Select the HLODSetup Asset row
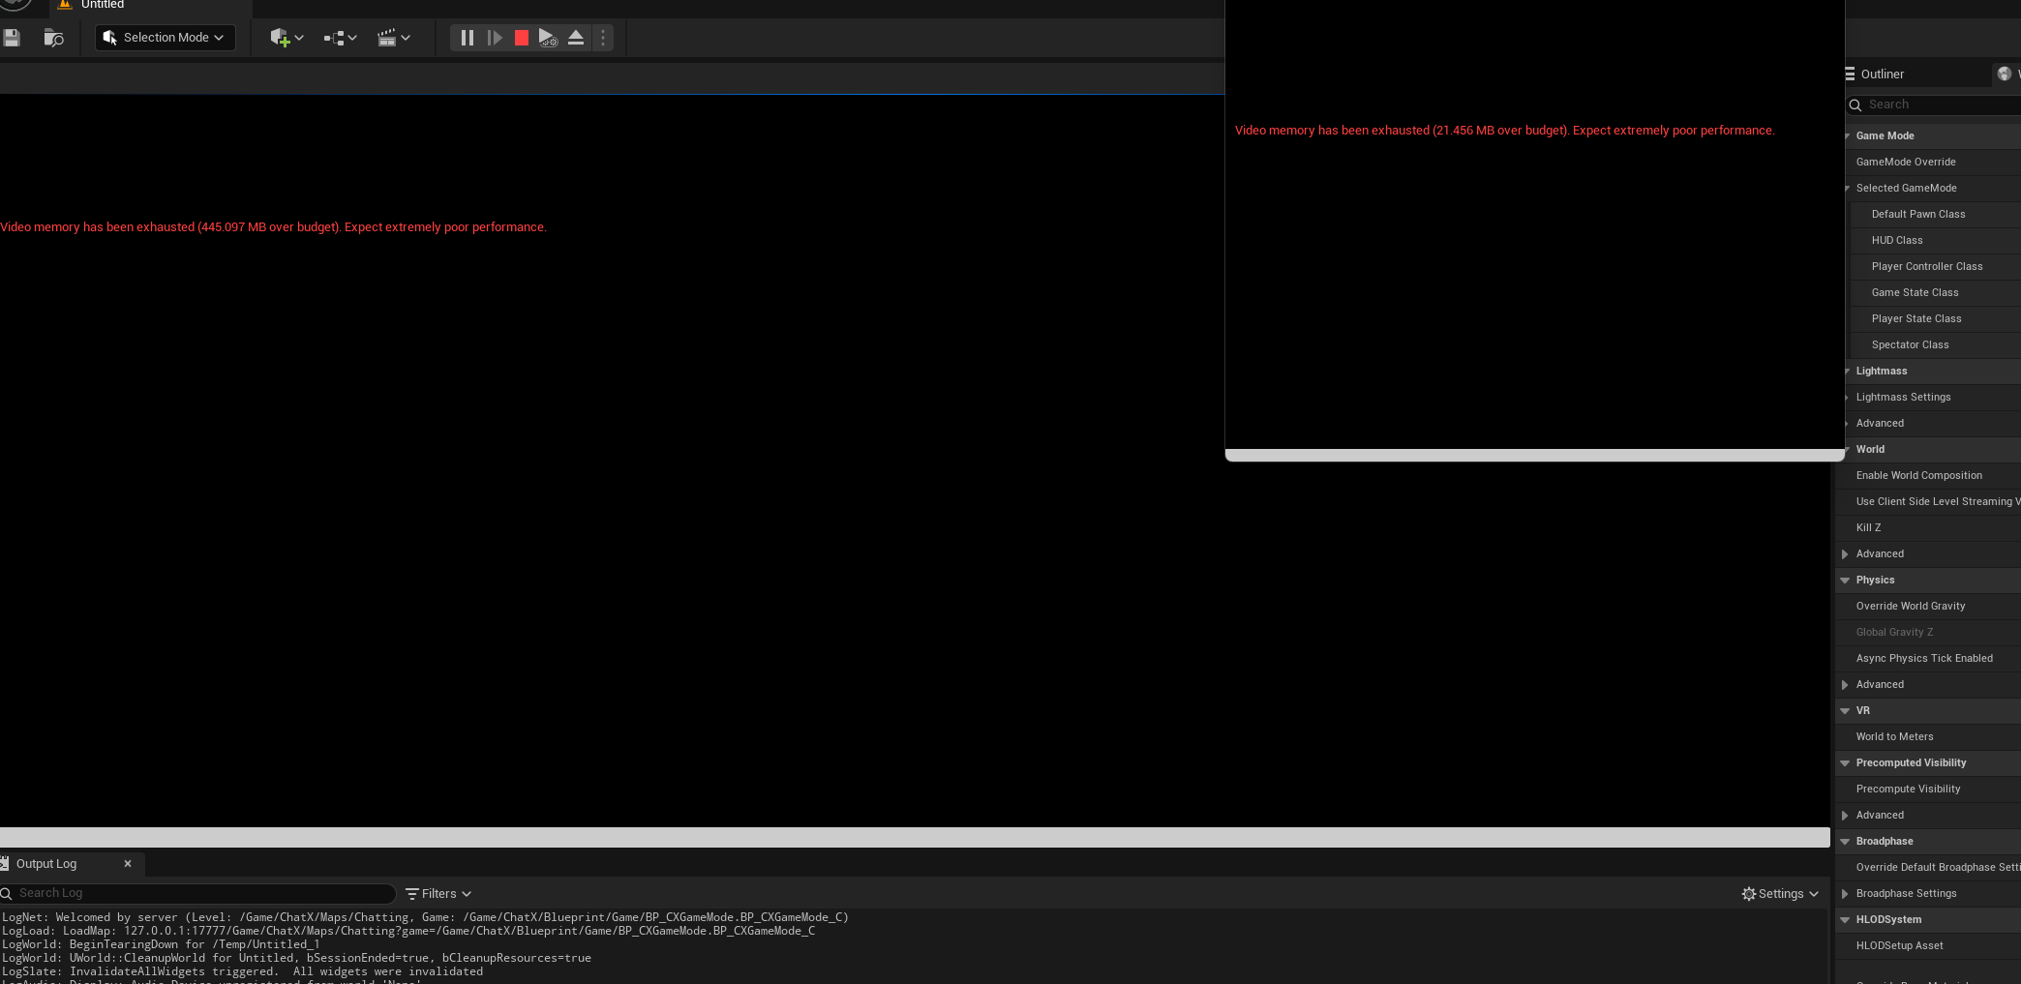 pos(1928,945)
